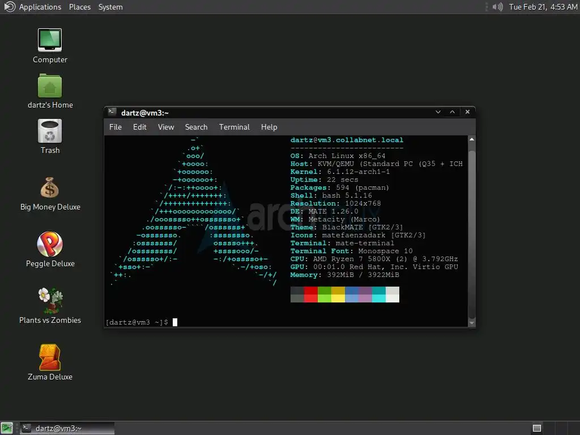
Task: Click the OS: Arch Linux x86_64 line
Action: click(338, 156)
